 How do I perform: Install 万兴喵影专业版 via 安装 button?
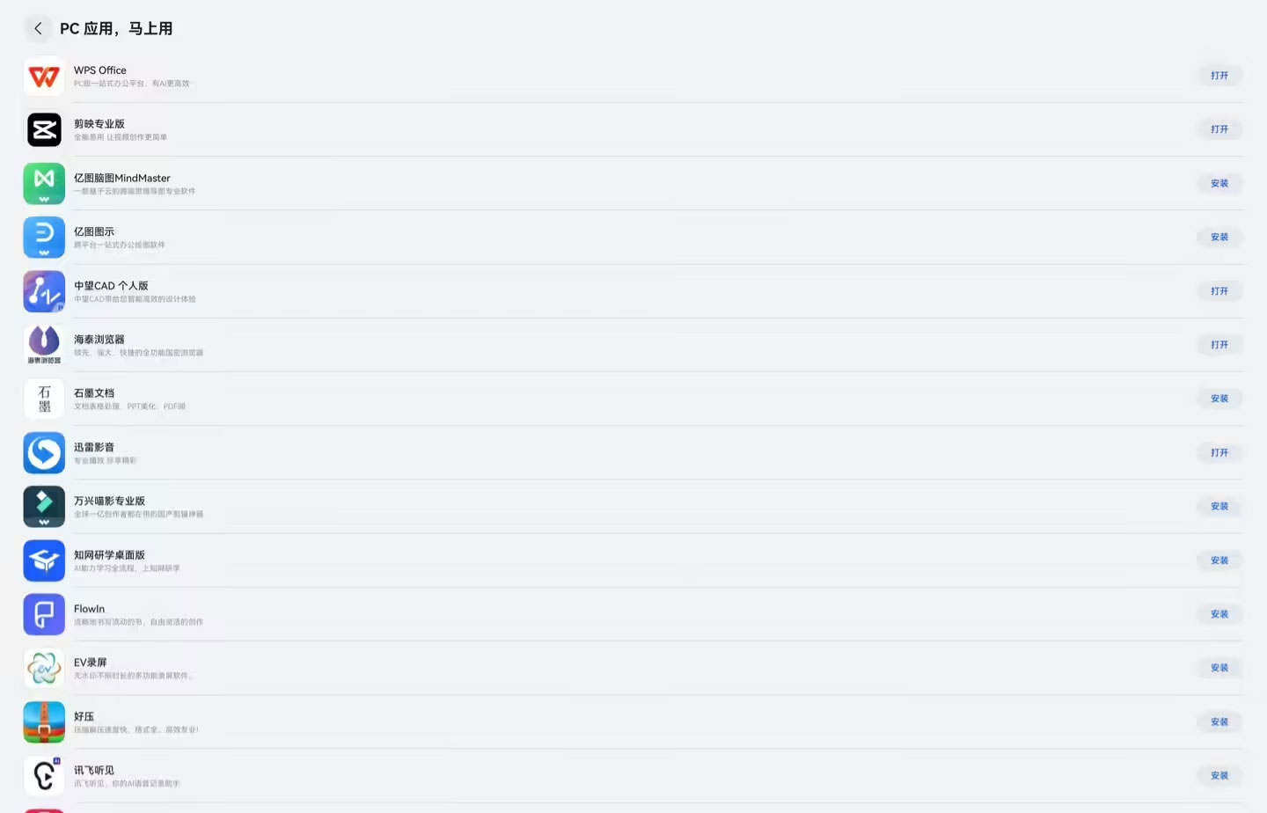1219,507
